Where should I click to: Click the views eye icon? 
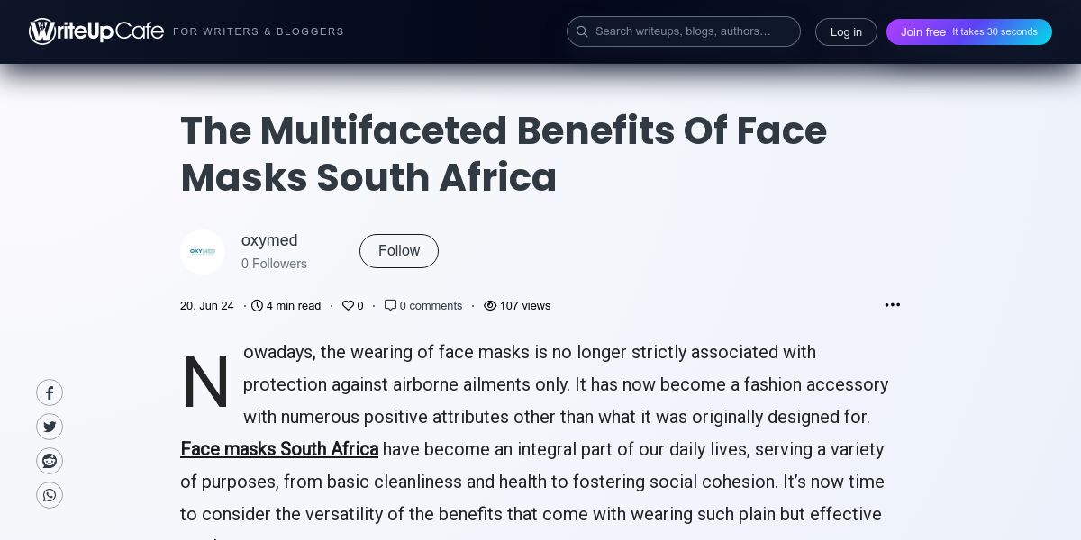point(490,306)
